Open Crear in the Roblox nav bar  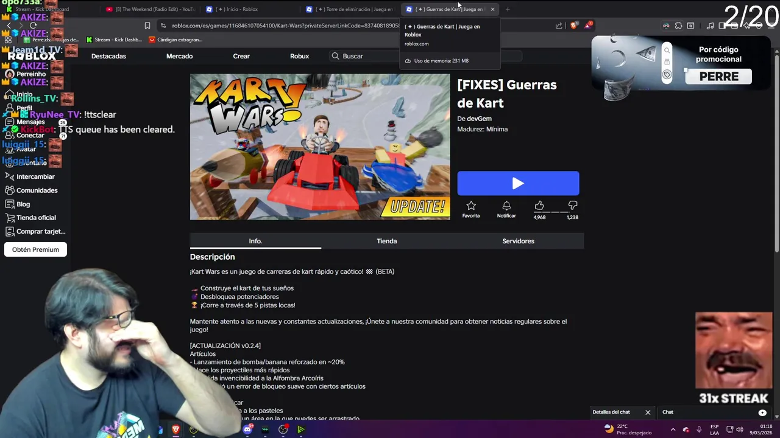[x=241, y=56]
